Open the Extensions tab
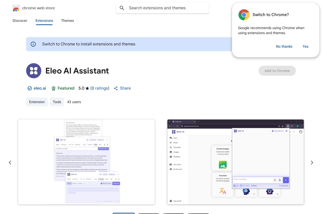This screenshot has width=322, height=214. pyautogui.click(x=44, y=21)
